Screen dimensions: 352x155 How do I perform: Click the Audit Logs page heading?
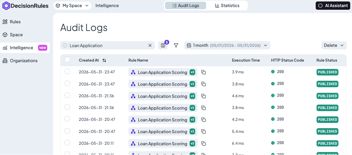pos(84,28)
